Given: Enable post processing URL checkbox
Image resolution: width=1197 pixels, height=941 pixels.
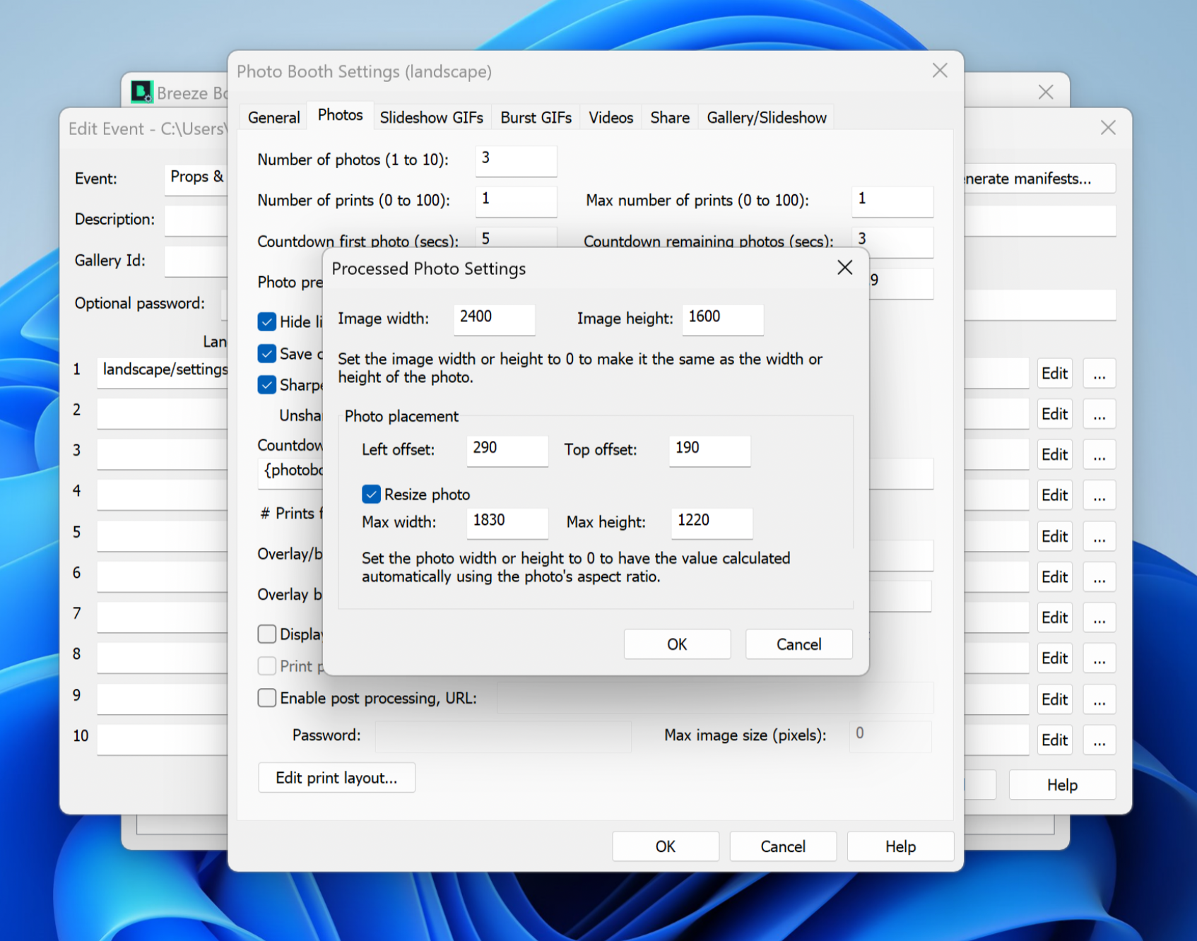Looking at the screenshot, I should (x=267, y=698).
